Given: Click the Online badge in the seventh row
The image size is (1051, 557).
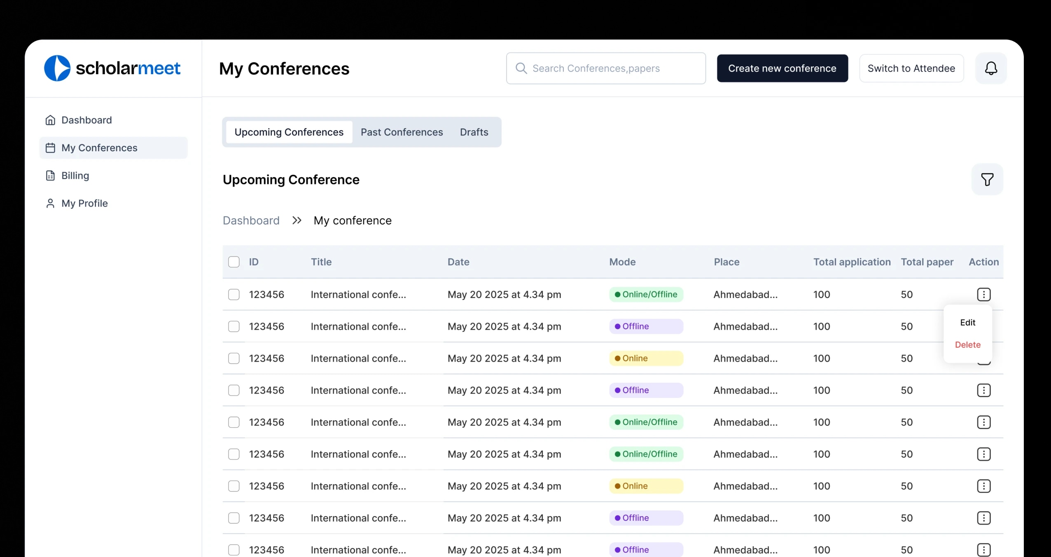Looking at the screenshot, I should [x=646, y=486].
